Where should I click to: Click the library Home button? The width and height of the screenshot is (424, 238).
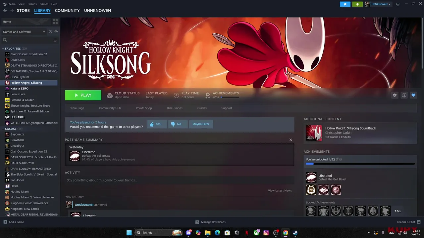(x=26, y=21)
